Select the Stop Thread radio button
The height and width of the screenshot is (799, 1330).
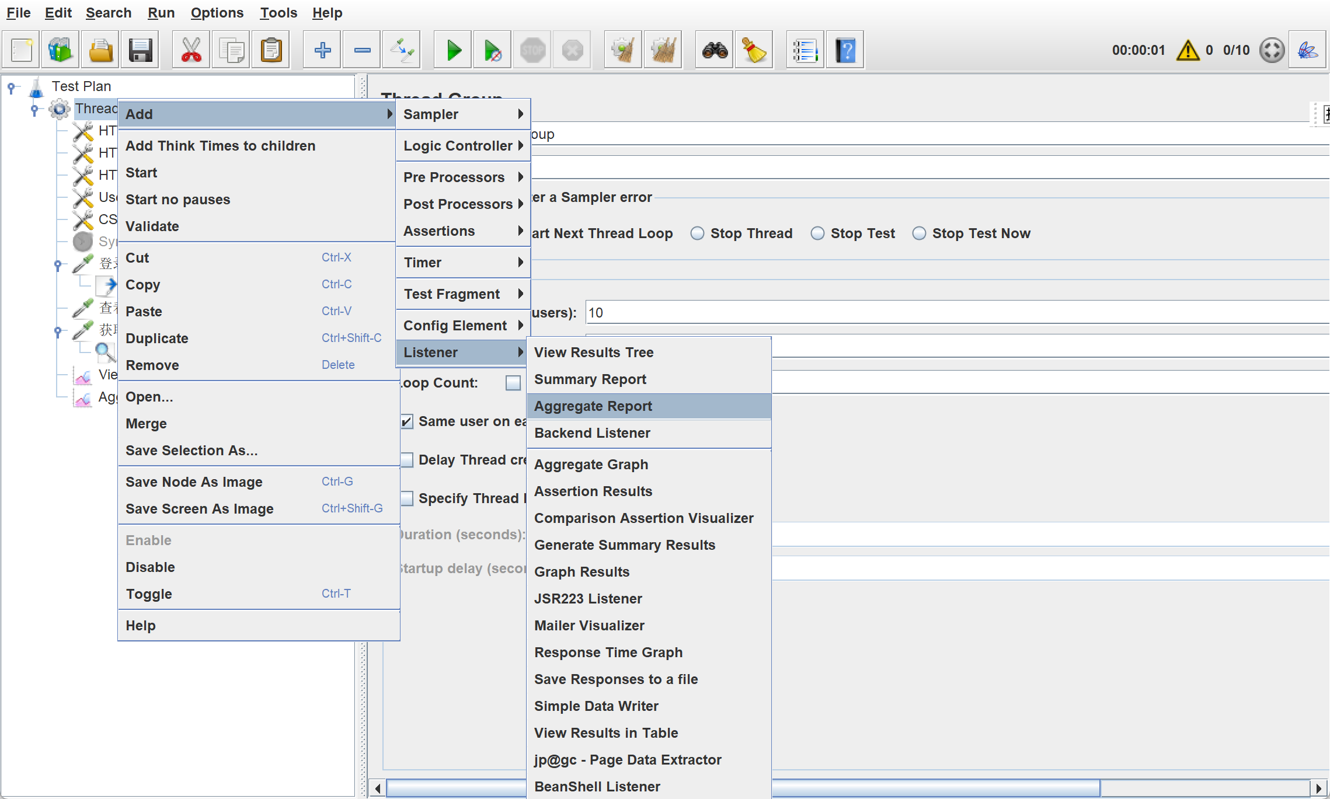[x=697, y=233]
